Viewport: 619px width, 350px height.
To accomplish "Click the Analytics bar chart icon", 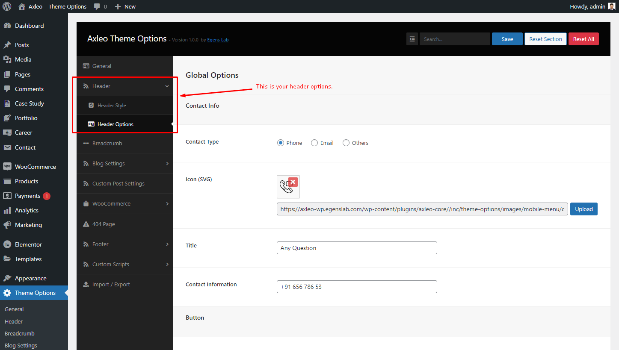I will pyautogui.click(x=7, y=210).
